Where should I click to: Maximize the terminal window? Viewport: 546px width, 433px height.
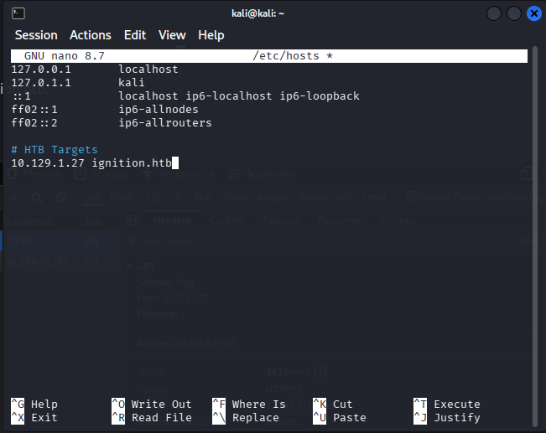click(x=513, y=13)
